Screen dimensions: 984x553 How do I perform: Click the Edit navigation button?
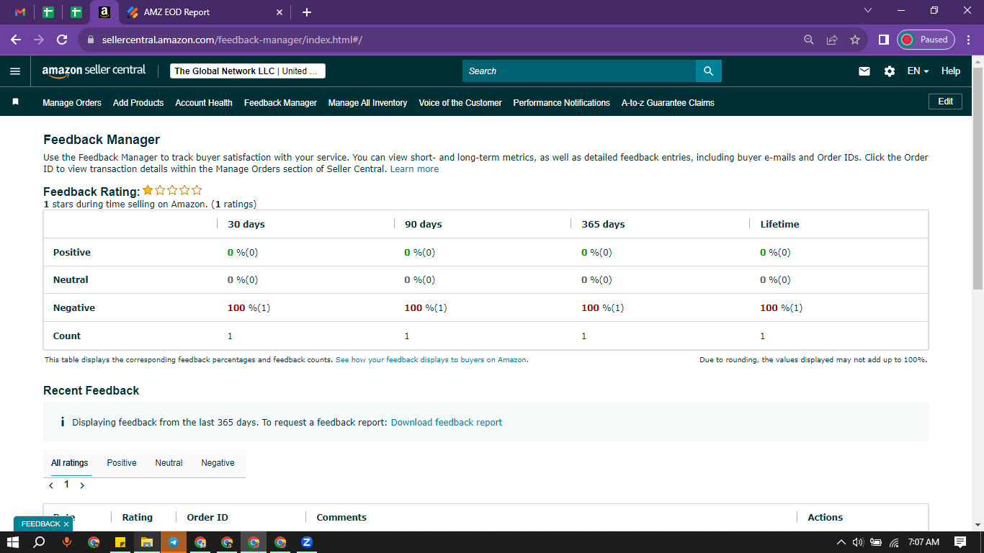coord(946,102)
